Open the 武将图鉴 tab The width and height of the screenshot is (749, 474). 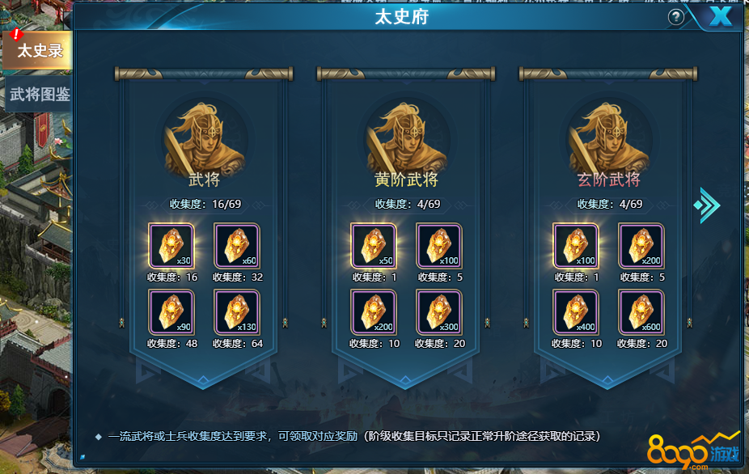39,94
